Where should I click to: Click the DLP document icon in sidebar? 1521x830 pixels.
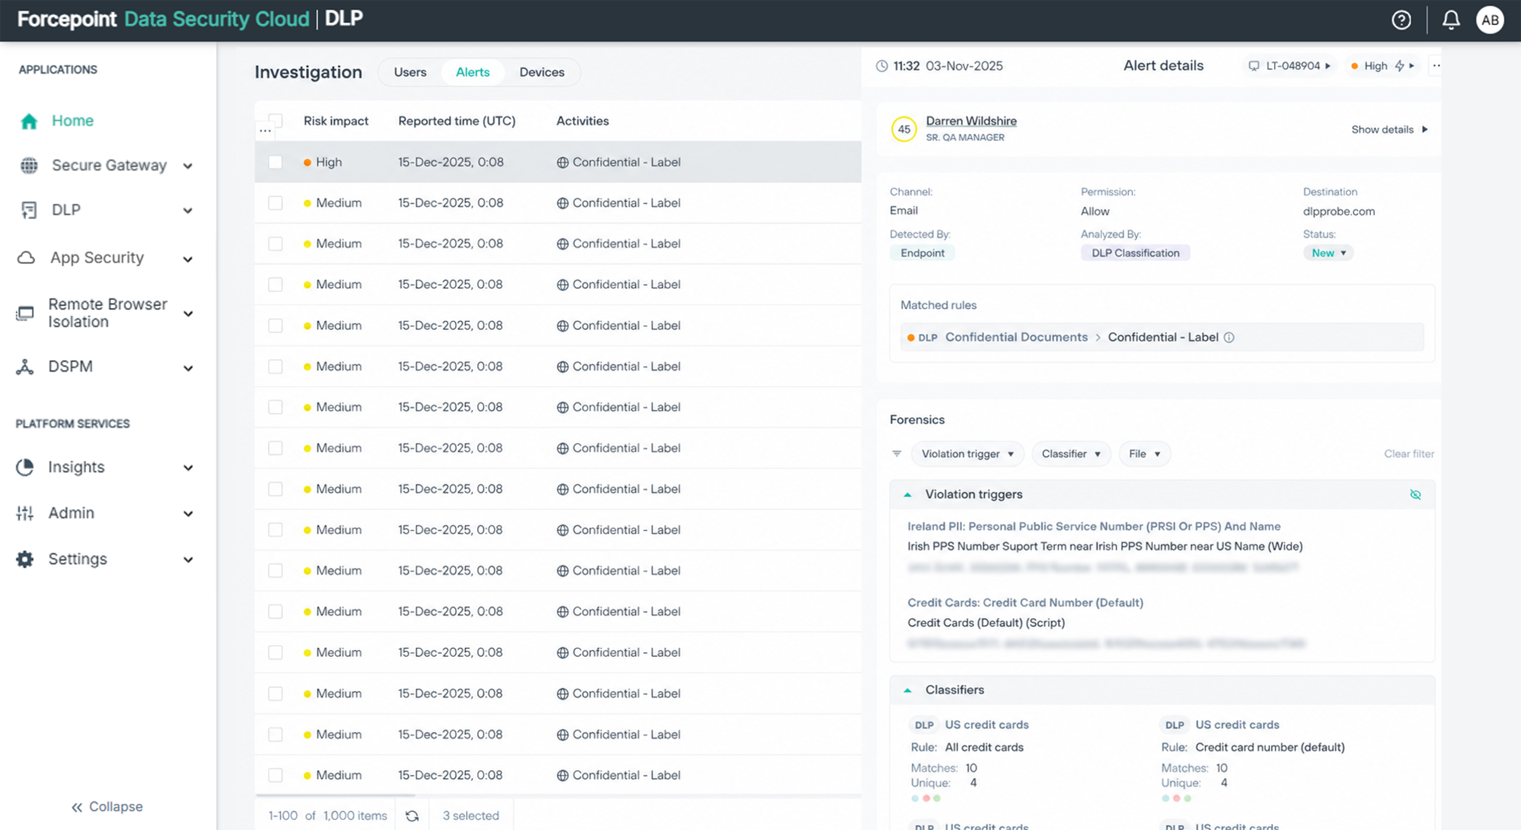(x=29, y=210)
